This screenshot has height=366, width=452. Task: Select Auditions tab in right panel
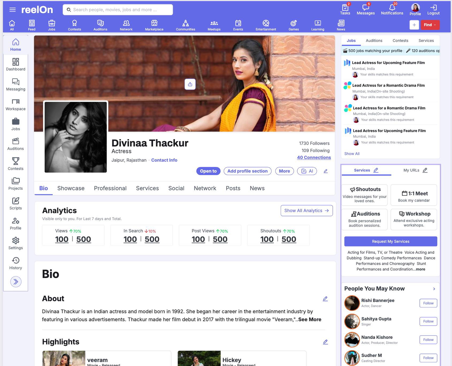click(x=374, y=41)
